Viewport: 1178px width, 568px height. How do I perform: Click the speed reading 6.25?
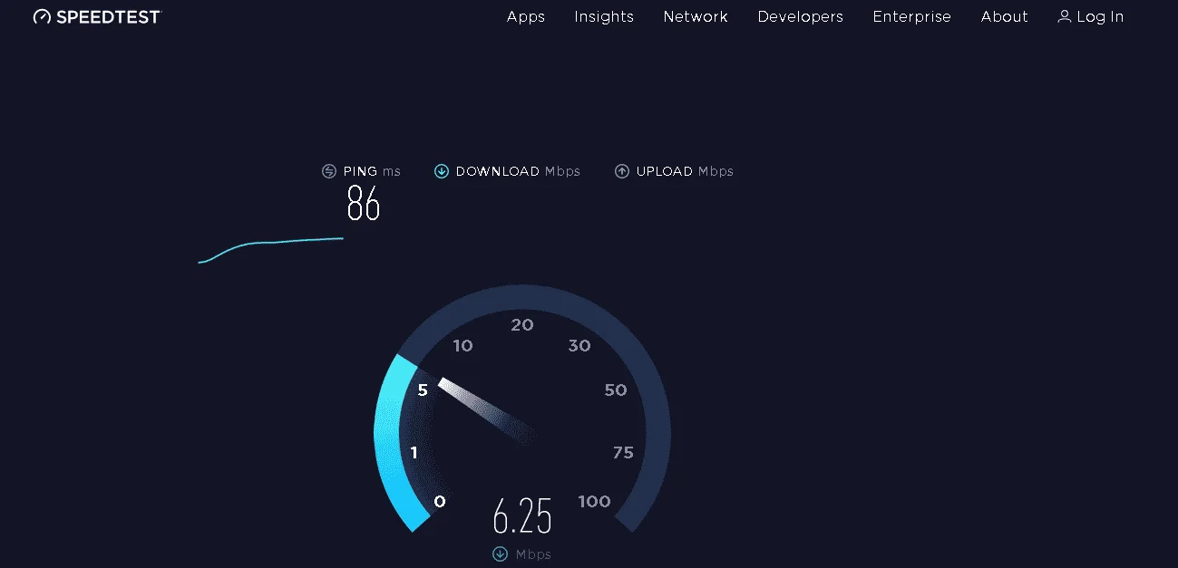[x=522, y=517]
